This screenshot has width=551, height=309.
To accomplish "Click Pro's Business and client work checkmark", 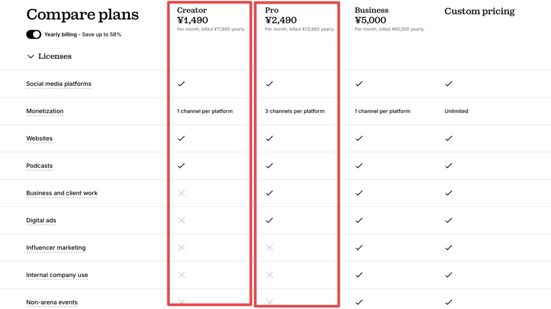I will point(270,193).
